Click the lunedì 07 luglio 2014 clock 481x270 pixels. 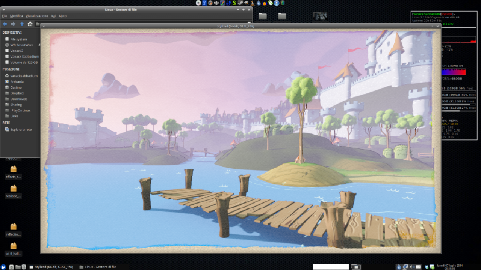(450, 267)
